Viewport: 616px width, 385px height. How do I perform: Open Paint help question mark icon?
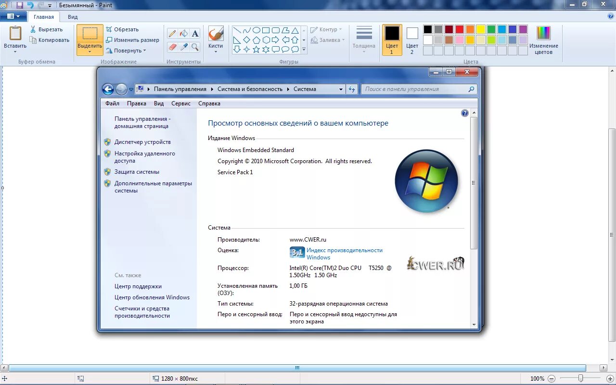click(611, 16)
